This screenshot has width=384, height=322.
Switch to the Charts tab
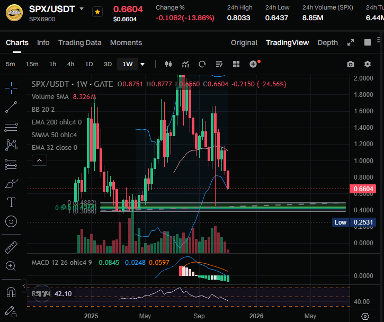pyautogui.click(x=17, y=42)
